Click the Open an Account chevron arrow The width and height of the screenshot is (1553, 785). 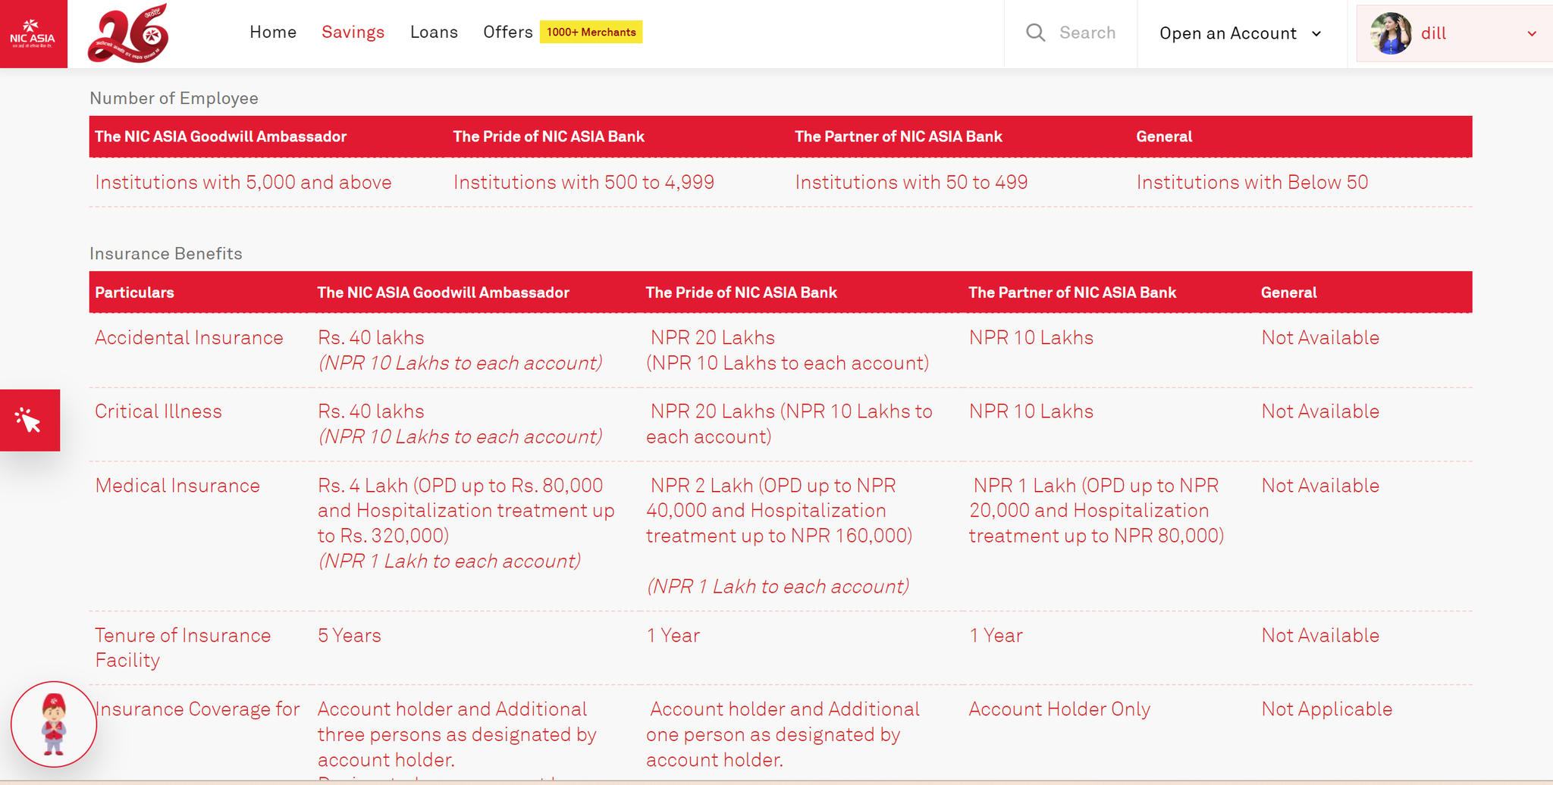pos(1316,34)
